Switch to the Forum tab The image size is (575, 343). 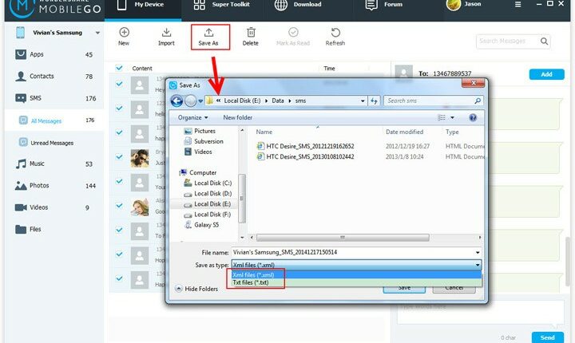point(384,5)
